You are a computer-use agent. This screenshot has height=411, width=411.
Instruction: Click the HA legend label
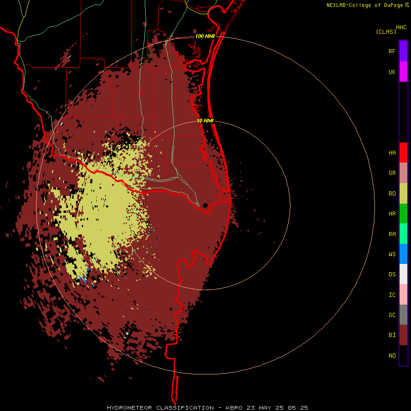pos(392,153)
